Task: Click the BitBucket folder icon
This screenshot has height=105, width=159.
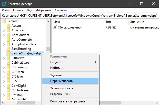Action: (8, 58)
